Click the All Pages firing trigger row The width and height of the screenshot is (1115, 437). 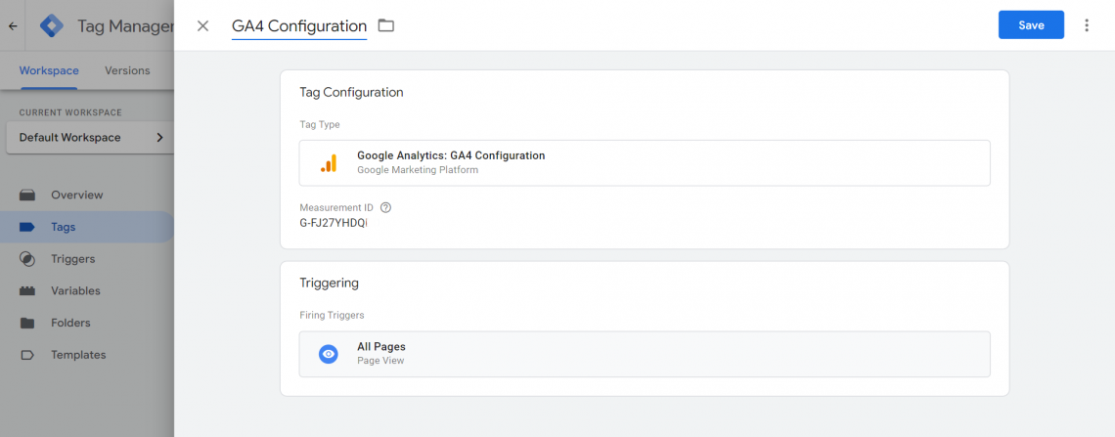point(644,354)
